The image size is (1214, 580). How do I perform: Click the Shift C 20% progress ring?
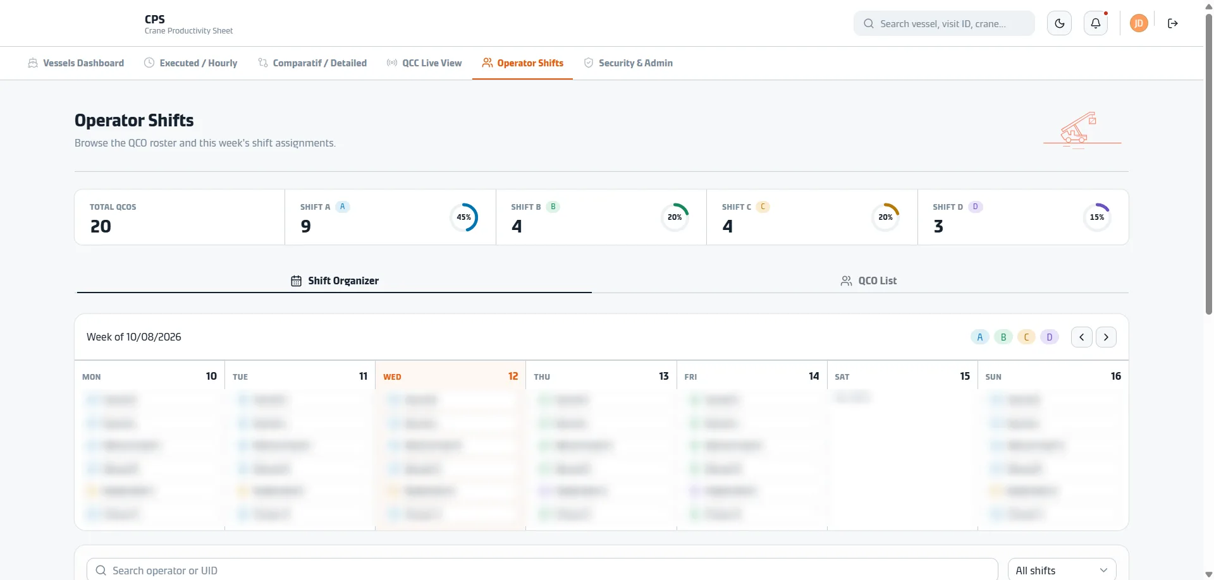coord(885,217)
